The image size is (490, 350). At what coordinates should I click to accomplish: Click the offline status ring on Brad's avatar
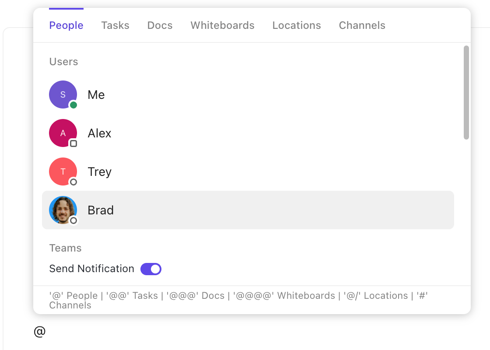(x=73, y=220)
